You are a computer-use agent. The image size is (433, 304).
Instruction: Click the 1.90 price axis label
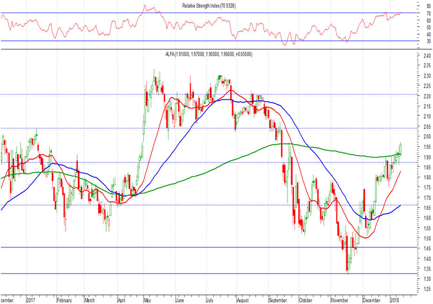point(427,157)
